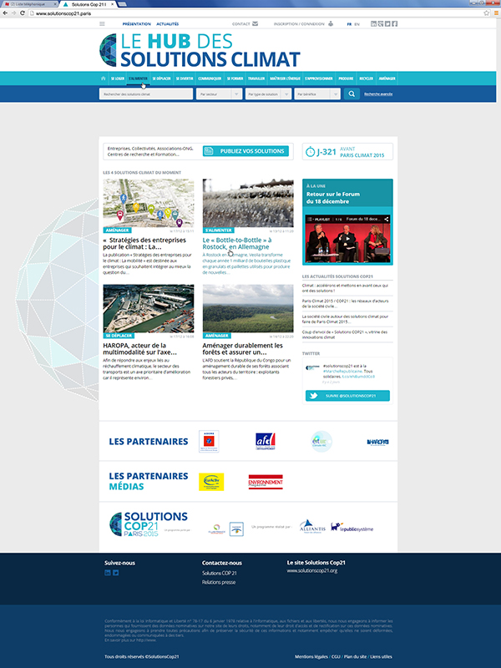The height and width of the screenshot is (668, 501).
Task: Click the countdown clock icon next to J-321
Action: click(310, 152)
